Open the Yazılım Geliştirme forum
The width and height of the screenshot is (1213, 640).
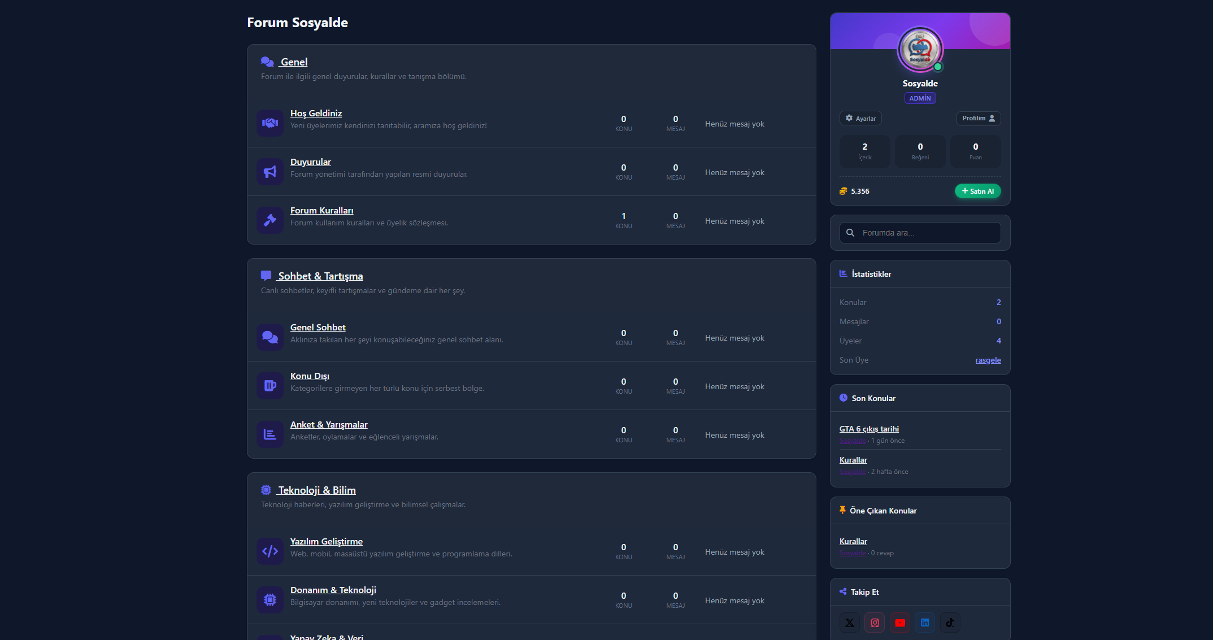(x=327, y=541)
